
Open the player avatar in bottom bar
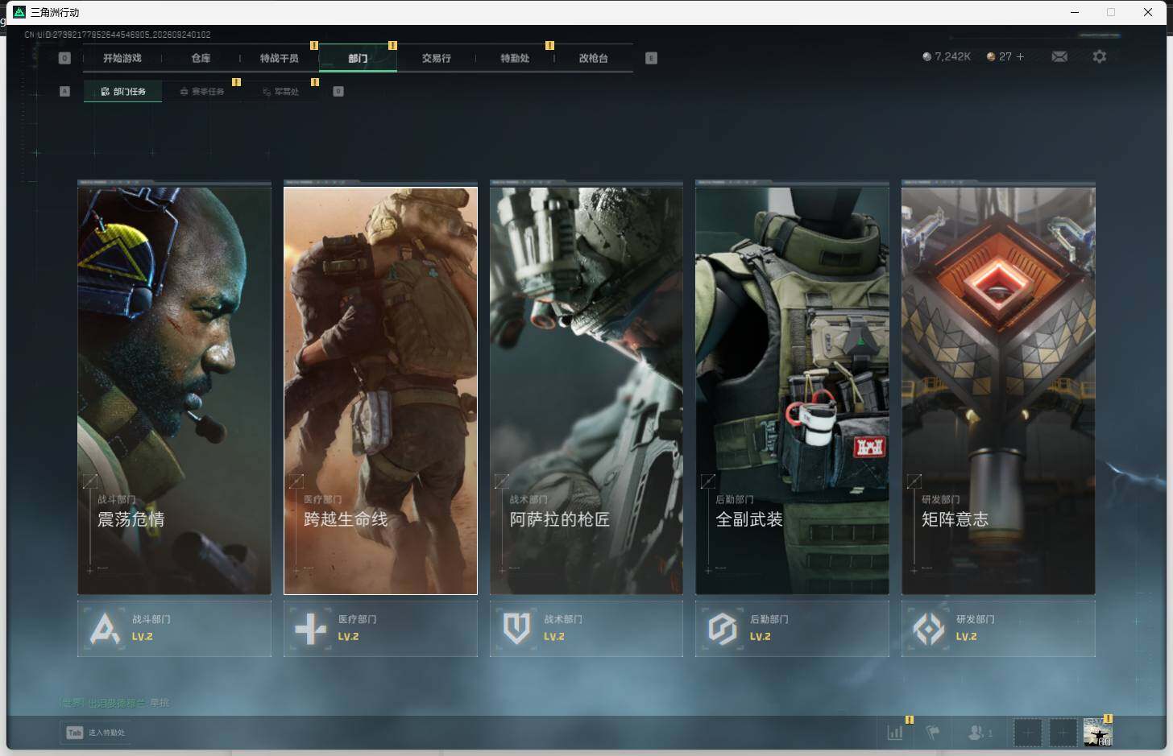pyautogui.click(x=1097, y=733)
